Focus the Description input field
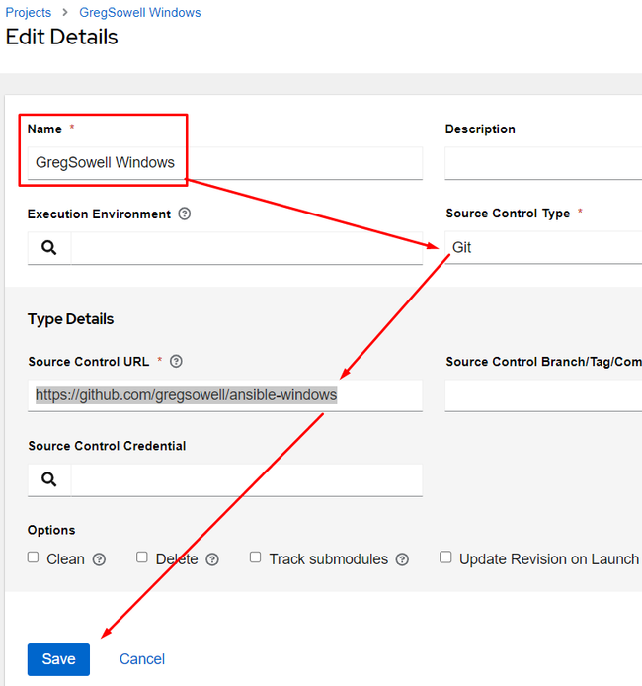Image resolution: width=642 pixels, height=686 pixels. (x=543, y=163)
